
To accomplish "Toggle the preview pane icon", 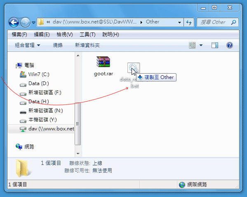I will click(x=215, y=45).
